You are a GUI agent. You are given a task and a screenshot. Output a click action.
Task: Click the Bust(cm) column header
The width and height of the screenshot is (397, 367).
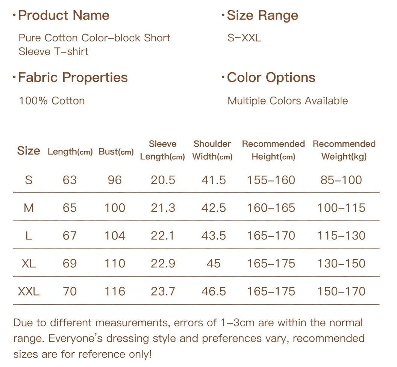116,152
